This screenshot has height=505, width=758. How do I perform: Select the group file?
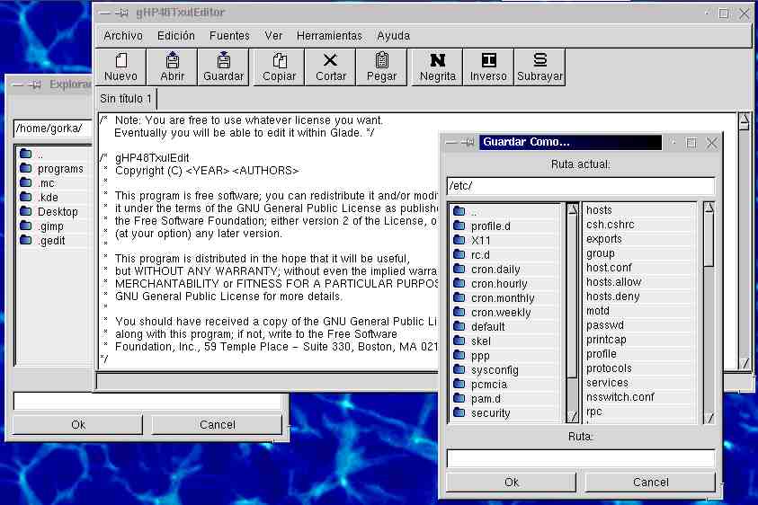pos(640,253)
